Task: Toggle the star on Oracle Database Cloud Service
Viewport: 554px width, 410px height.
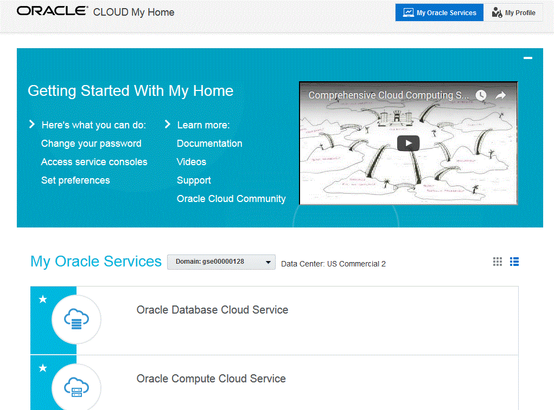Action: point(42,298)
